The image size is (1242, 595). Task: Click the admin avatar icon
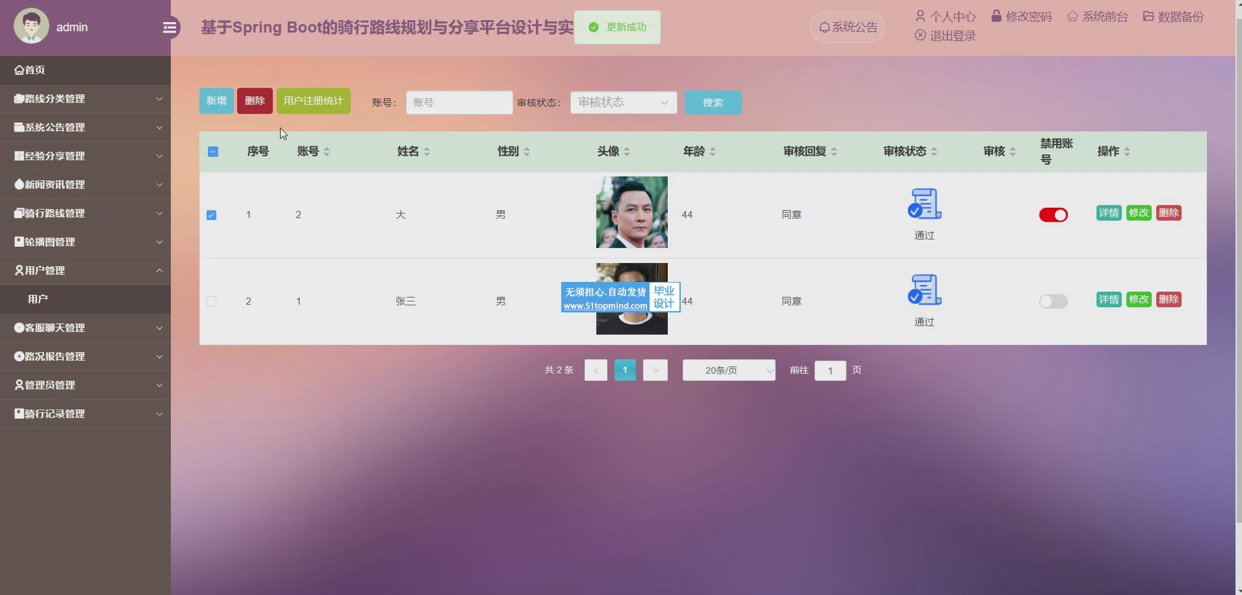pyautogui.click(x=31, y=27)
